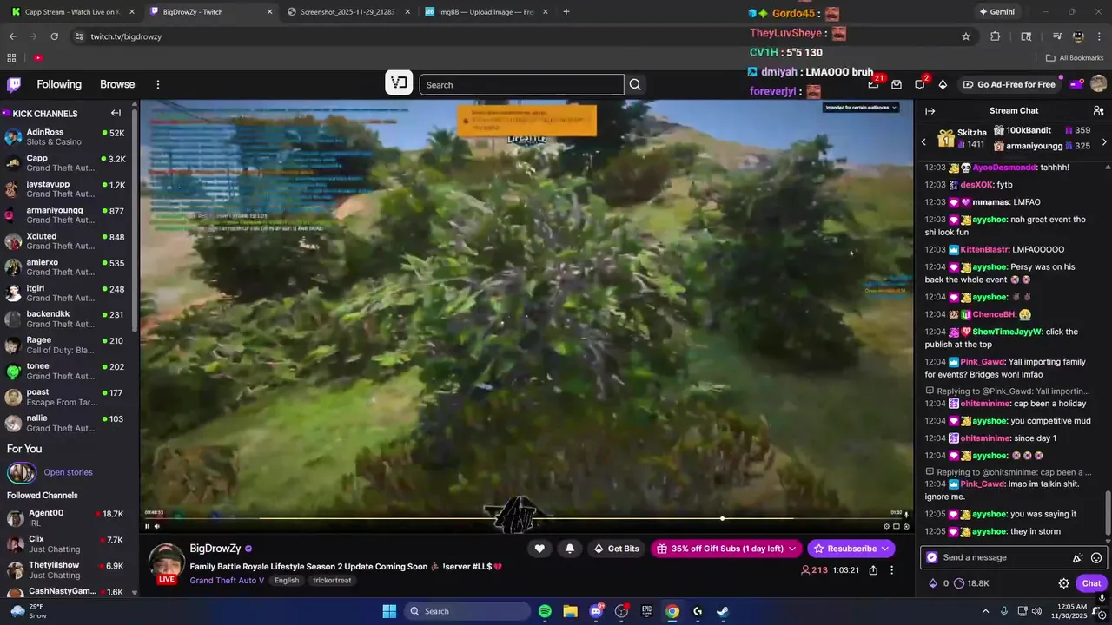The image size is (1112, 625).
Task: Open the celebration party-popper icon in chat input
Action: coord(1078,557)
